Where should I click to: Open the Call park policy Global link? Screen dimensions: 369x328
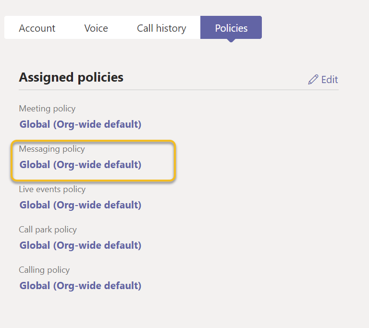pos(80,245)
